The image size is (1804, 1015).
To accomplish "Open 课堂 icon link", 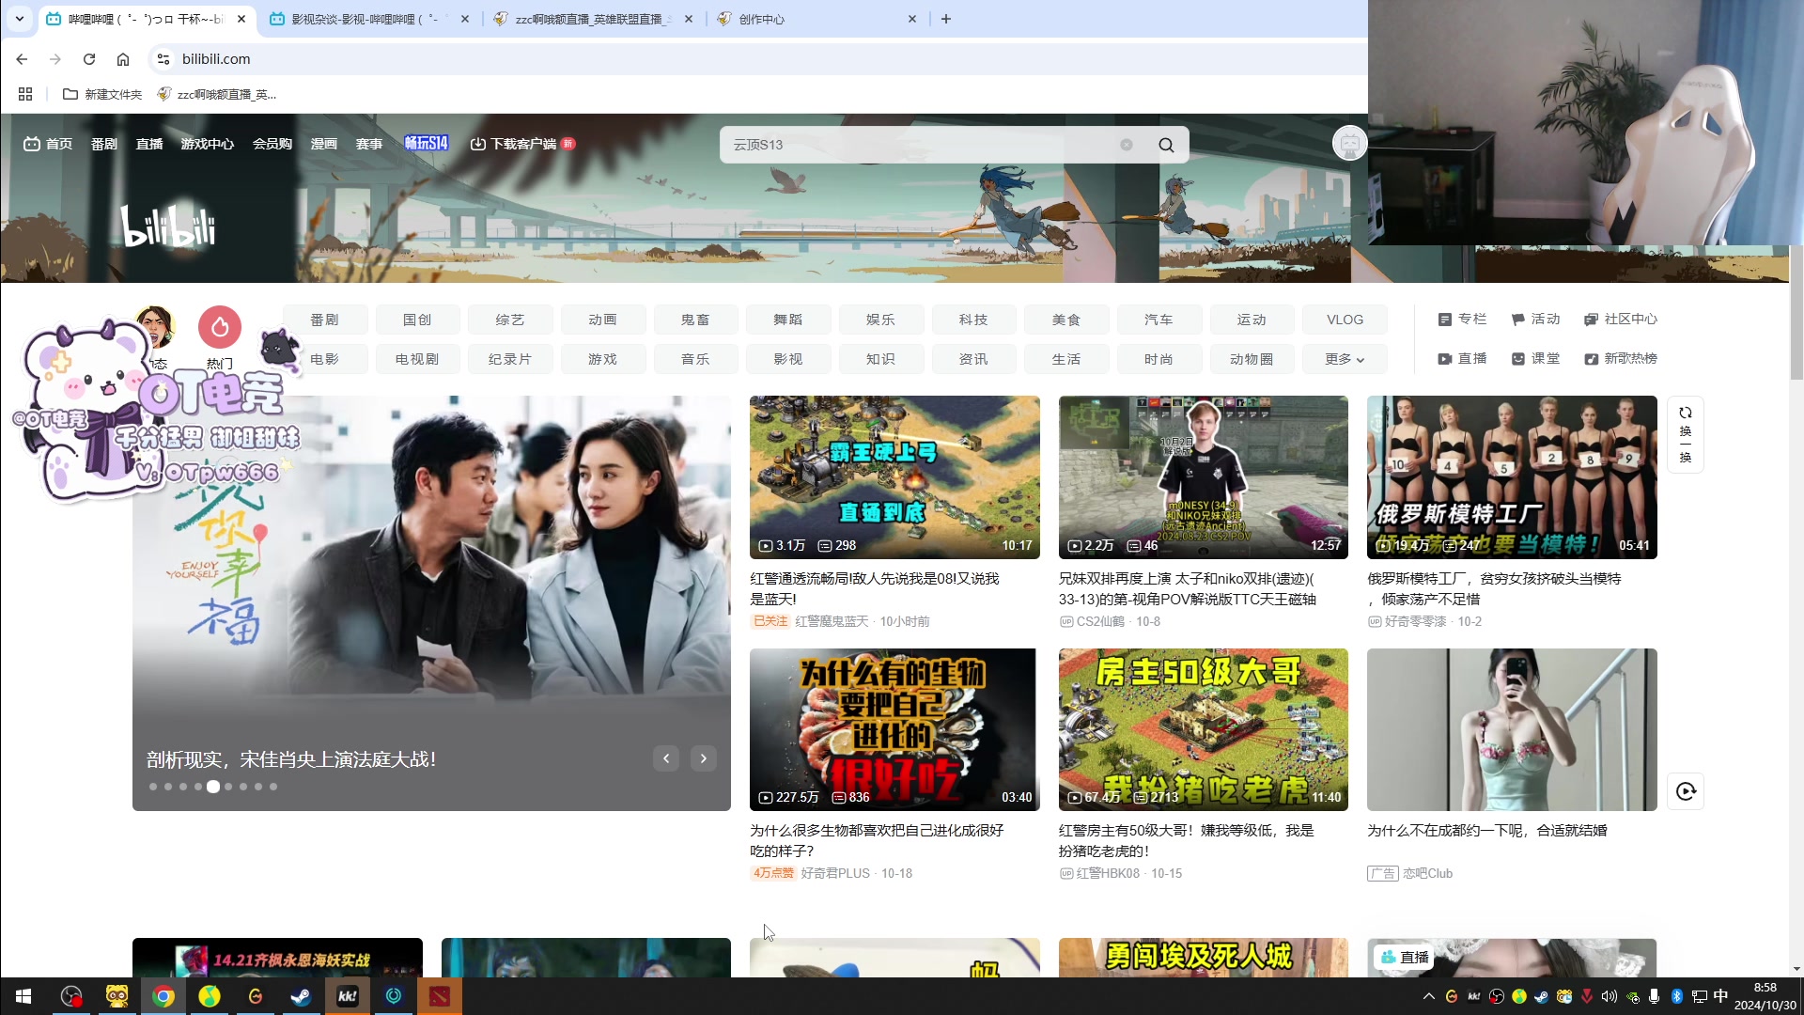I will pyautogui.click(x=1535, y=359).
